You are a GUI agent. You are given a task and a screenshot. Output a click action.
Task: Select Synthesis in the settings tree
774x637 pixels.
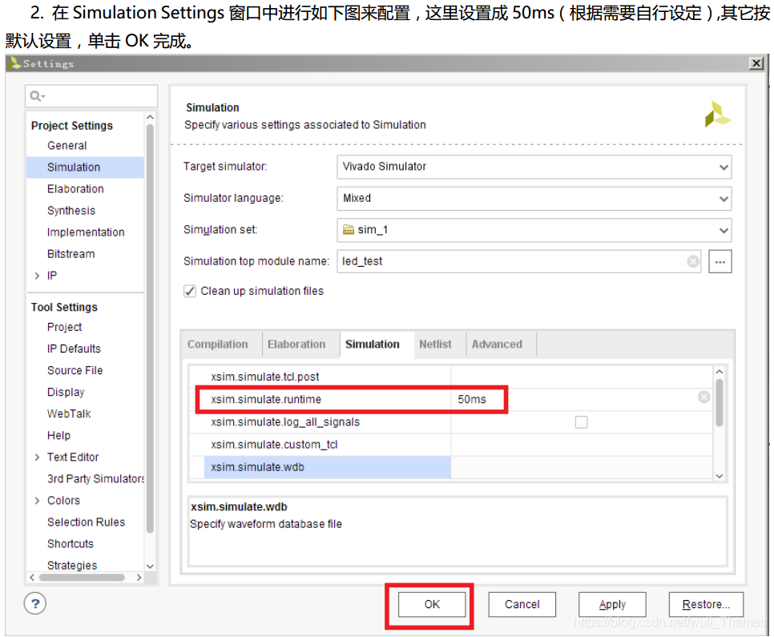point(71,211)
